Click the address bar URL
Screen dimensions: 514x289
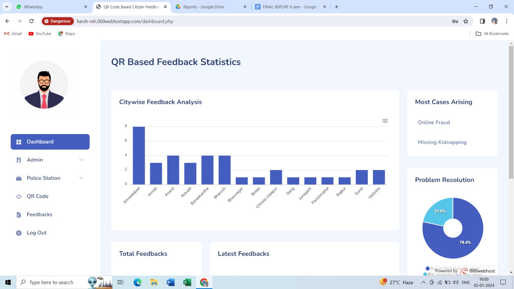pyautogui.click(x=125, y=21)
